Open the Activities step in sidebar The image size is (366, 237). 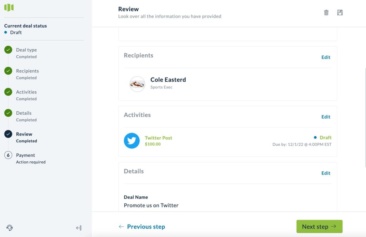point(26,92)
